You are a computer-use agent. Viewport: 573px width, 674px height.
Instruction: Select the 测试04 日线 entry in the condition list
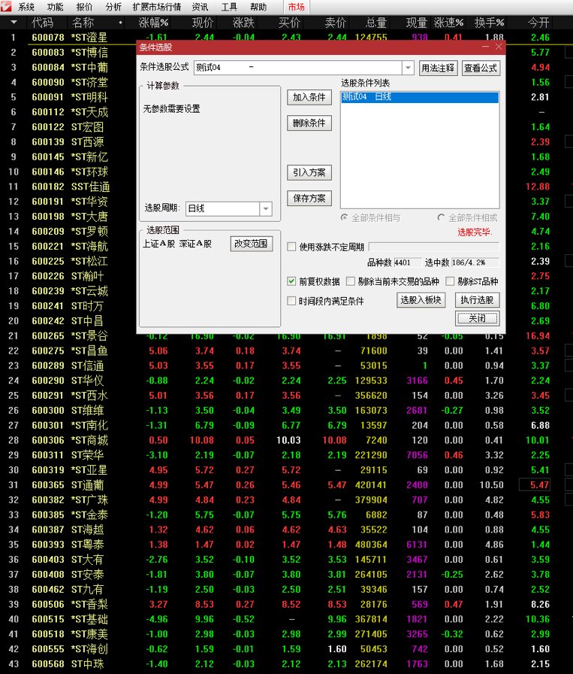click(419, 97)
